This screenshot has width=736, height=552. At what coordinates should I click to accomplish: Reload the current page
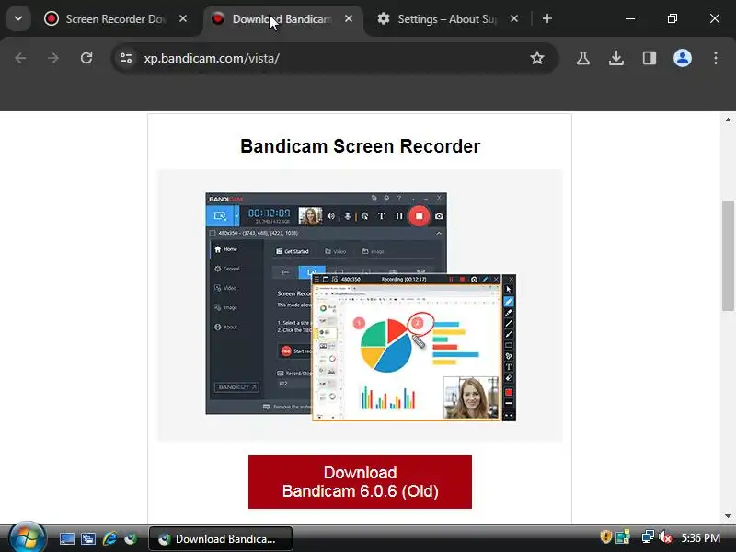coord(86,58)
